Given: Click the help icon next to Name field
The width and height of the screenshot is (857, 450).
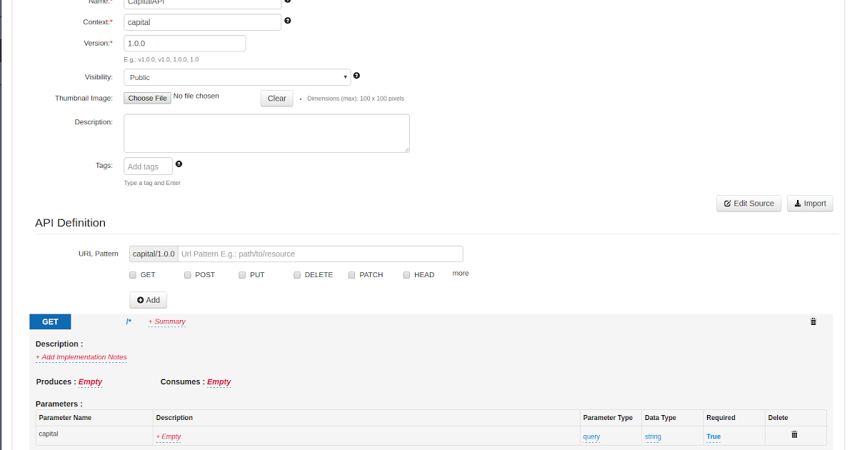Looking at the screenshot, I should 287,1.
